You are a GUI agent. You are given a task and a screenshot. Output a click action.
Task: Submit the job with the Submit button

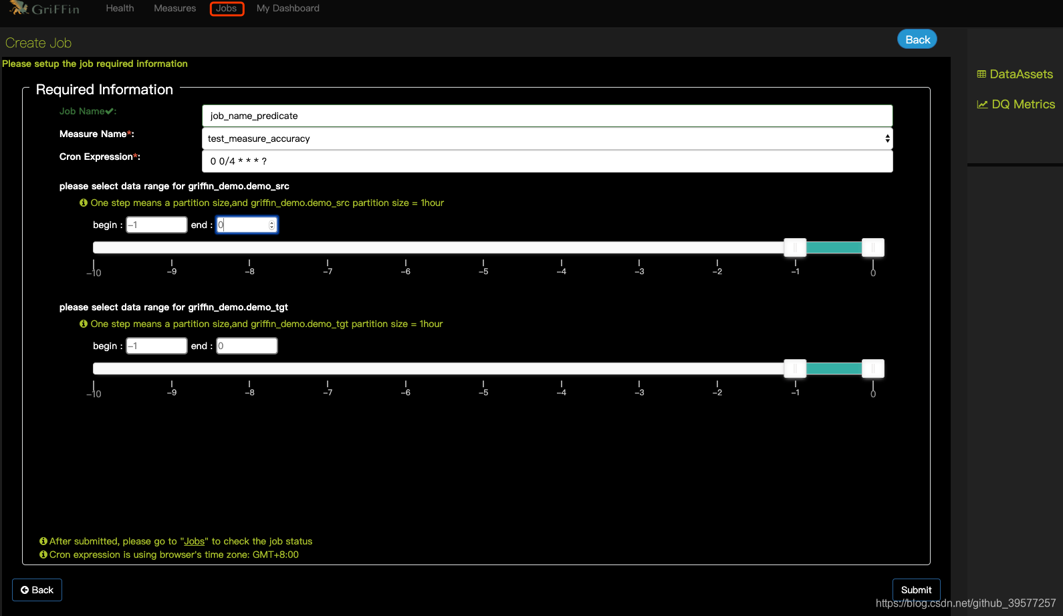tap(916, 590)
